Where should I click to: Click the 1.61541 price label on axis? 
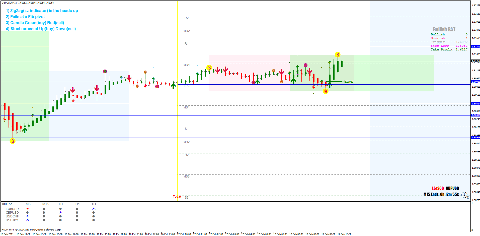click(x=475, y=47)
